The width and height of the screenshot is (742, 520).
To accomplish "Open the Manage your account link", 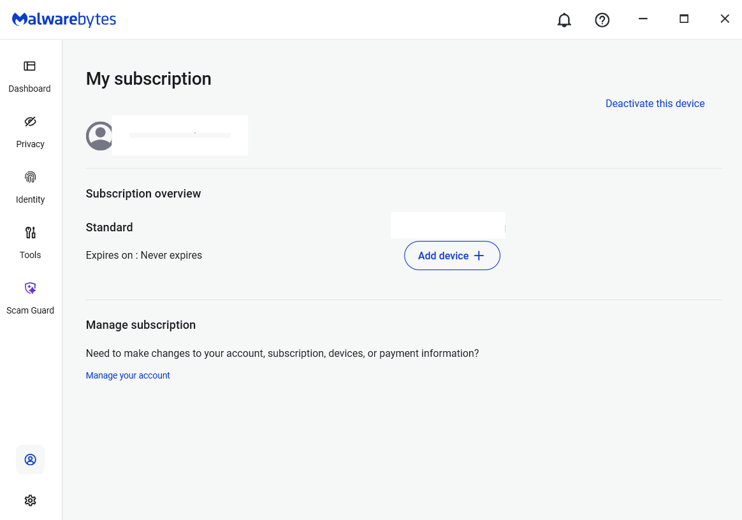I will 127,375.
